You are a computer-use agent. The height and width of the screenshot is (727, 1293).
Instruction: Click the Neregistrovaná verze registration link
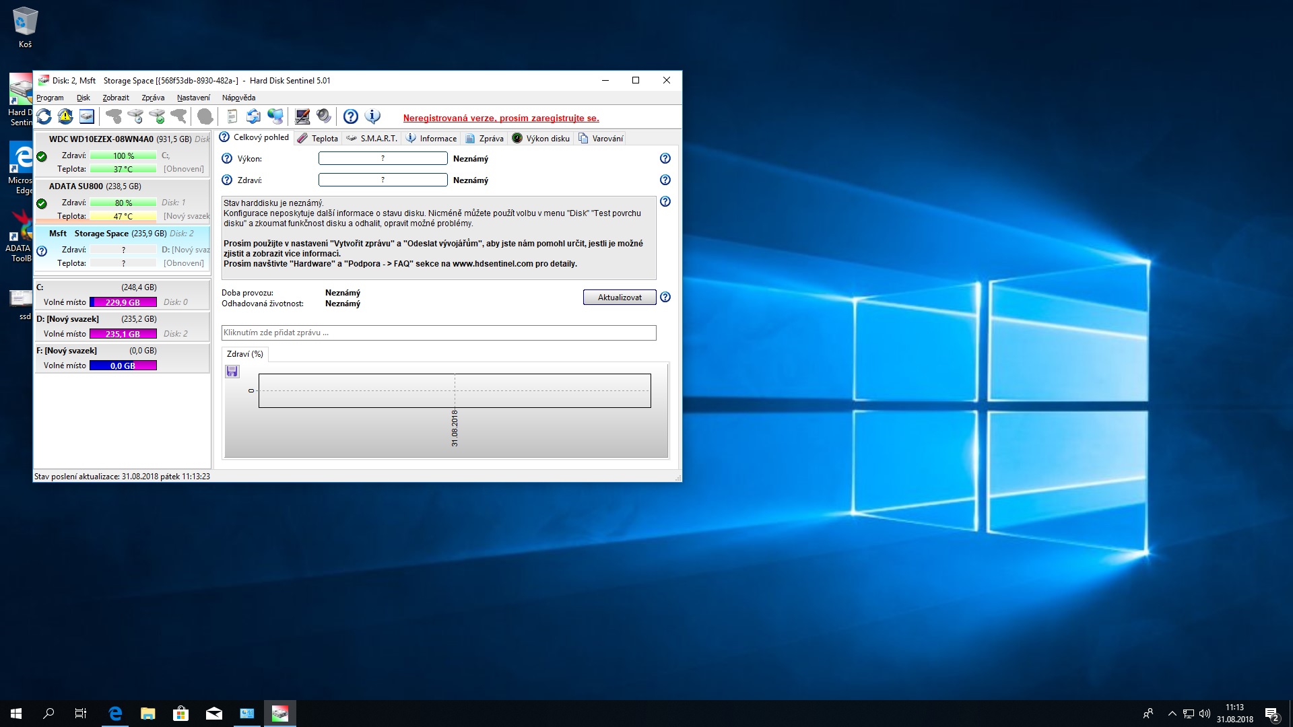pyautogui.click(x=501, y=118)
